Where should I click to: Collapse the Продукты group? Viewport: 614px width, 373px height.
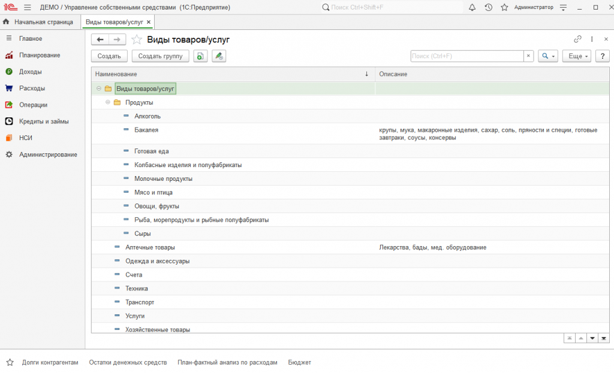[108, 102]
